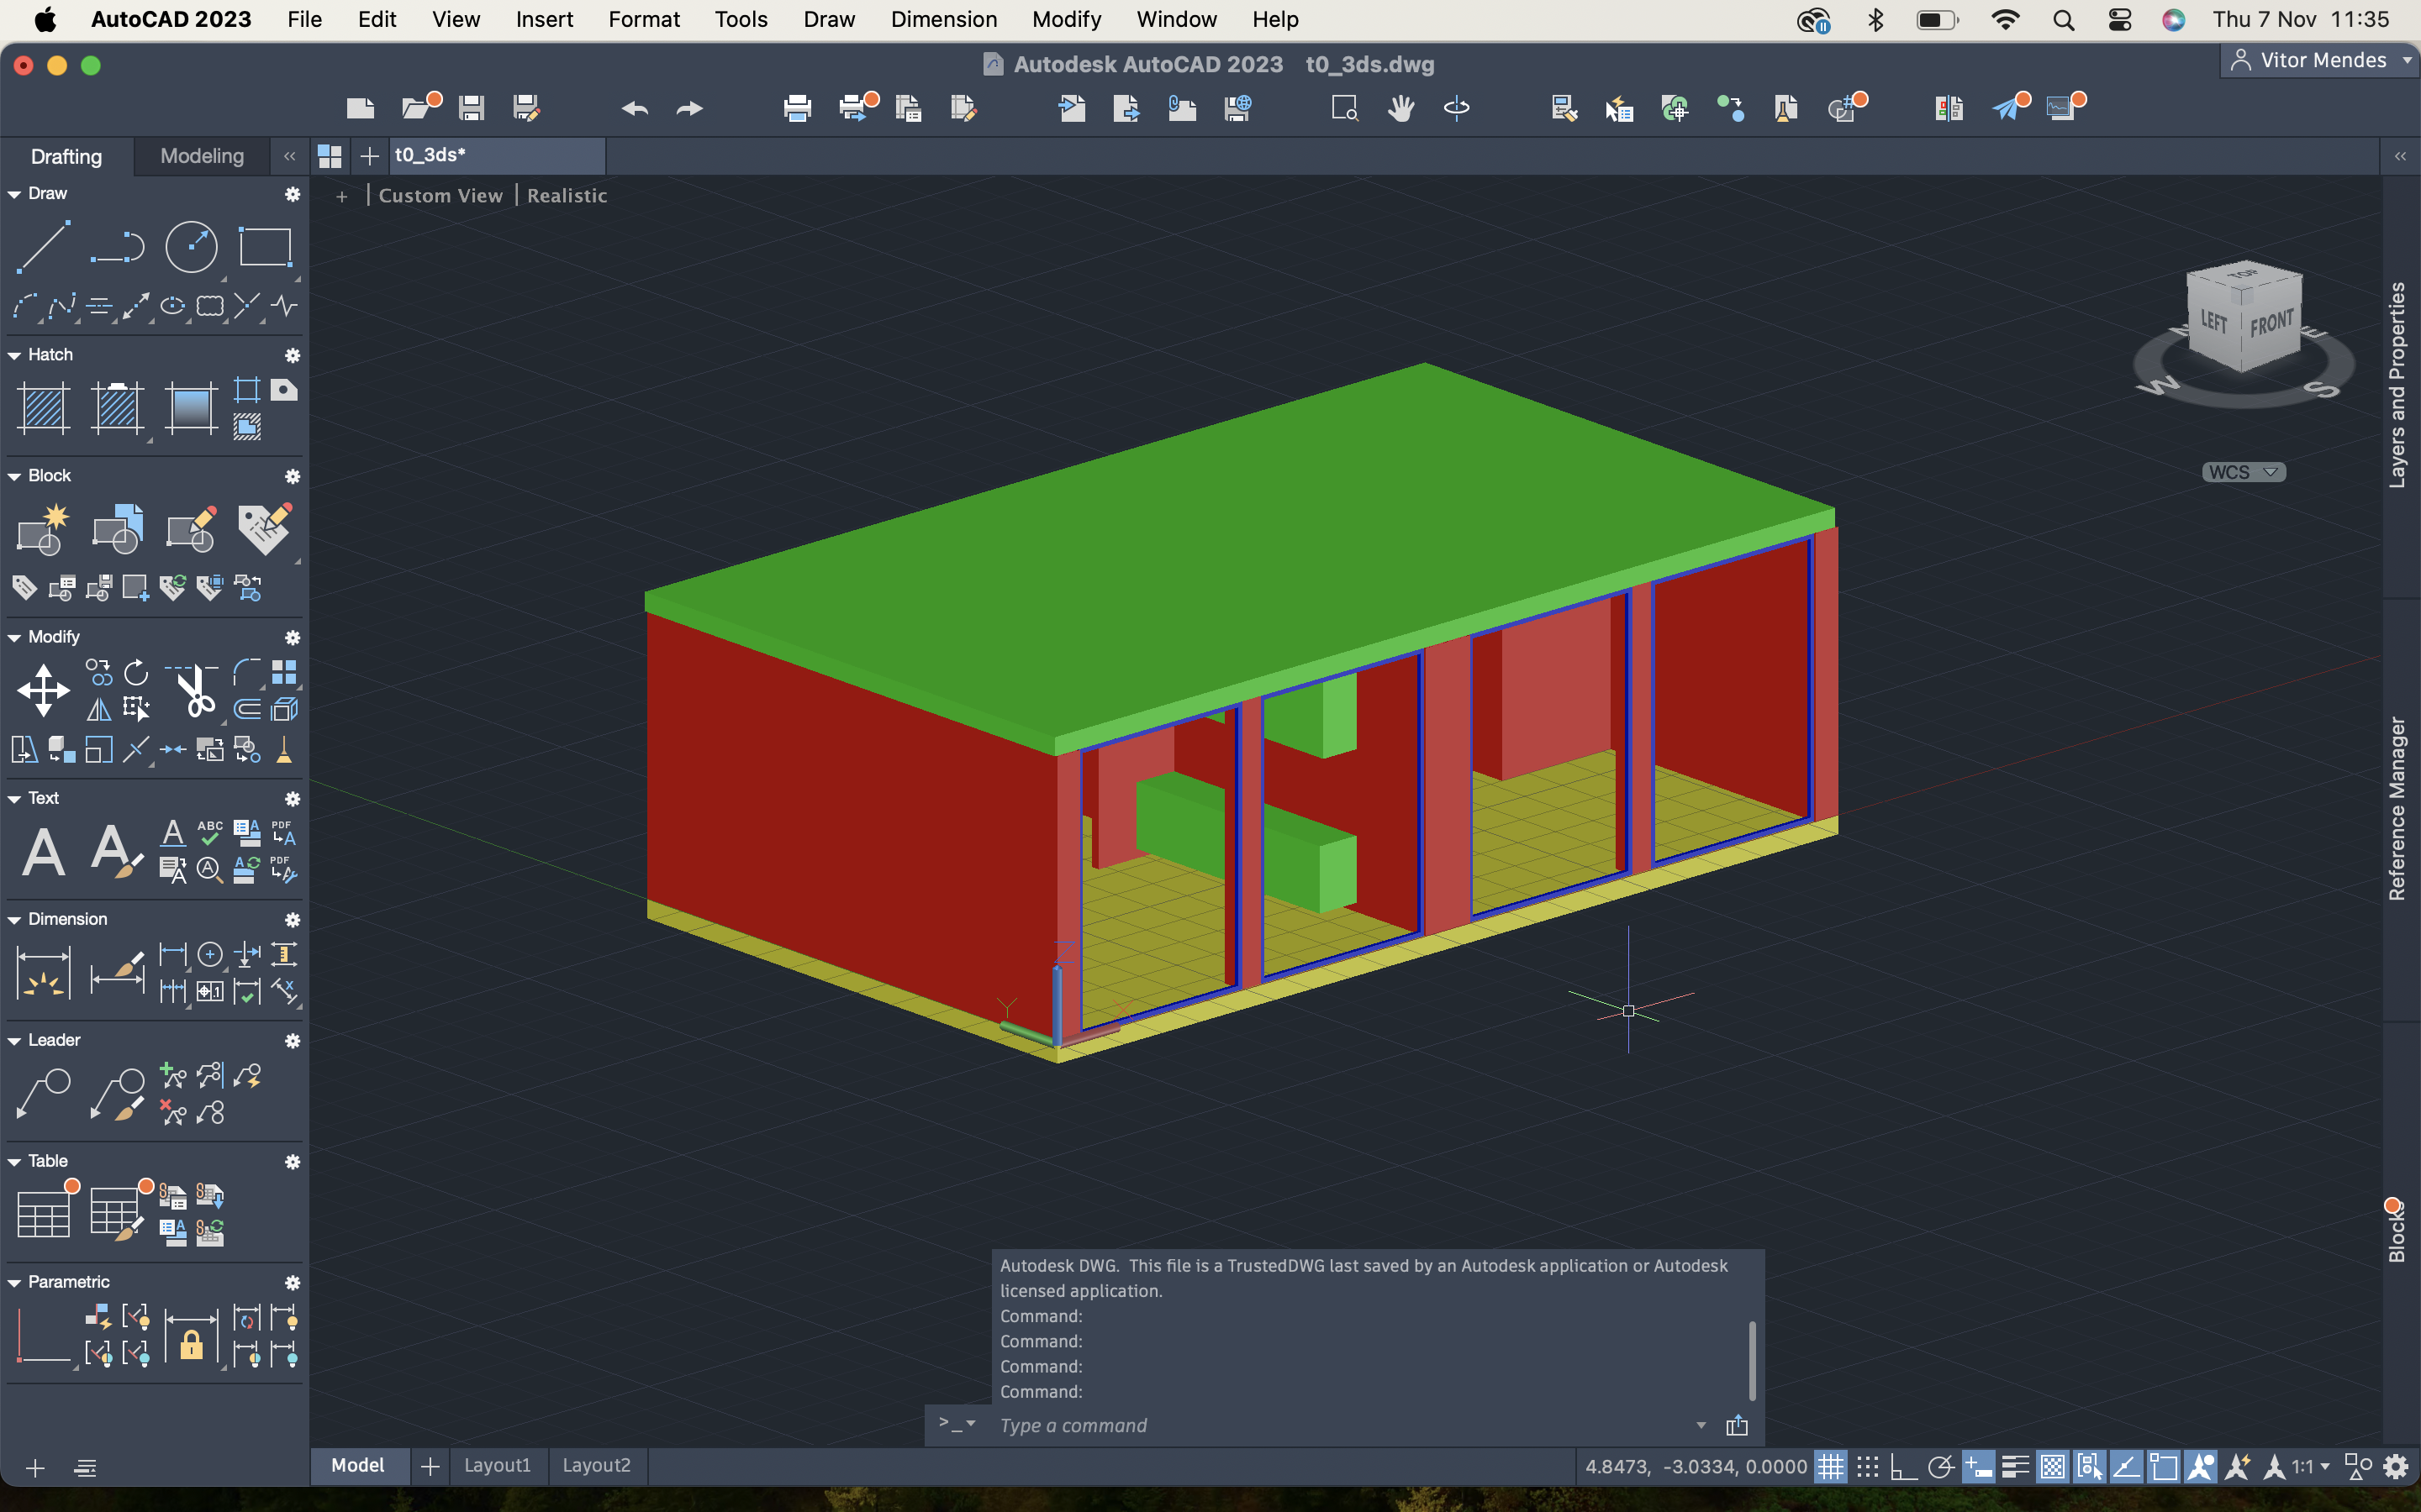The height and width of the screenshot is (1512, 2421).
Task: Activate the Pan hand tool
Action: pos(1400,108)
